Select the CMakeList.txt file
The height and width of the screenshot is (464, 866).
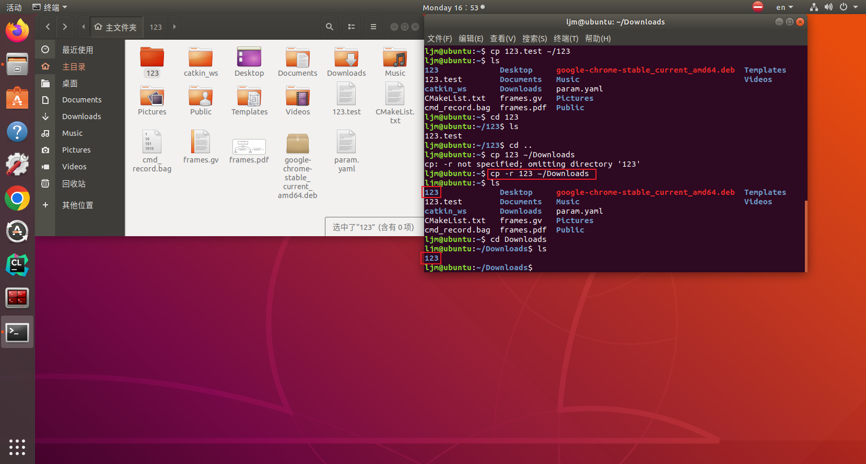click(x=395, y=103)
